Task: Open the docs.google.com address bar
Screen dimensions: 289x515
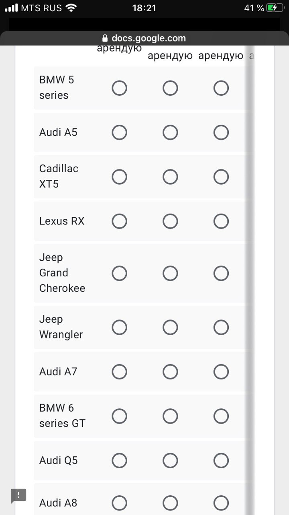Action: (x=144, y=39)
